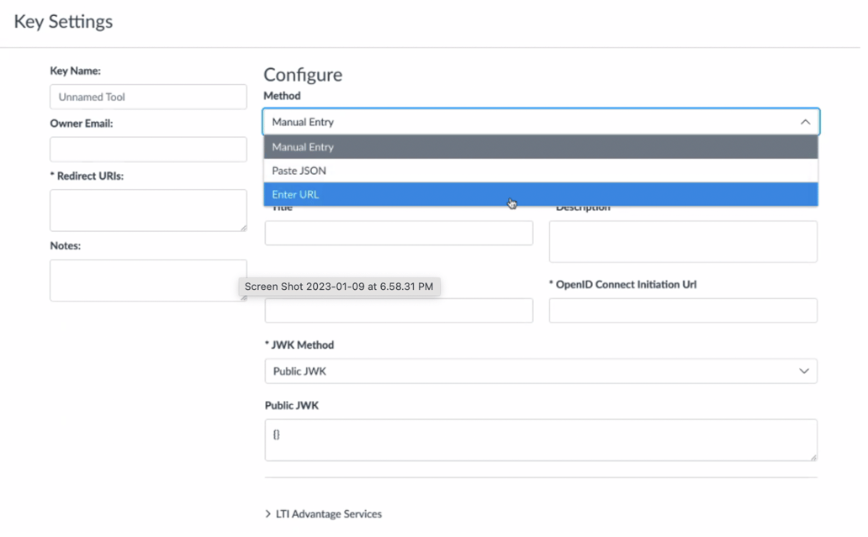The width and height of the screenshot is (868, 537).
Task: Open the JWK Method dropdown
Action: [x=540, y=371]
